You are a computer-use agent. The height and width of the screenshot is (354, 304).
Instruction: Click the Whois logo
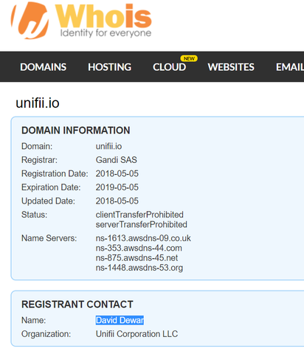click(81, 20)
